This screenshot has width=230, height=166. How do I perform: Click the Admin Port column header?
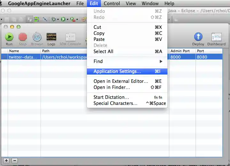pyautogui.click(x=180, y=51)
